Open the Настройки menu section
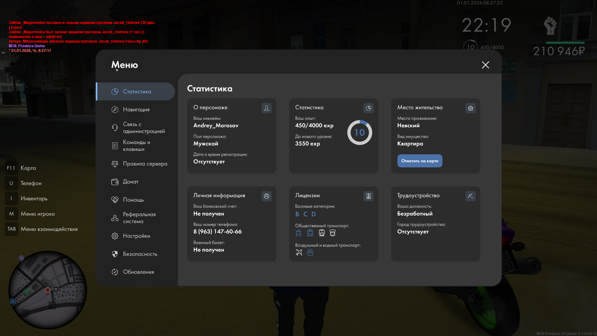The width and height of the screenshot is (597, 336). click(137, 236)
